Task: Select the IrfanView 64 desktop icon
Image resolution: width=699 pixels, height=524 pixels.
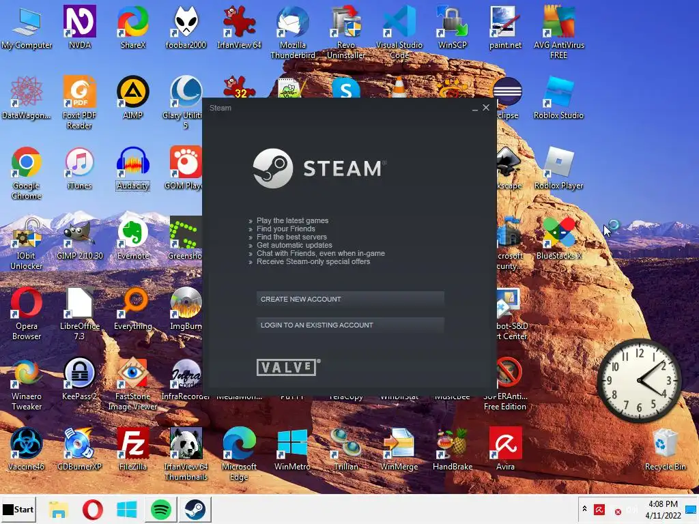Action: 239,28
